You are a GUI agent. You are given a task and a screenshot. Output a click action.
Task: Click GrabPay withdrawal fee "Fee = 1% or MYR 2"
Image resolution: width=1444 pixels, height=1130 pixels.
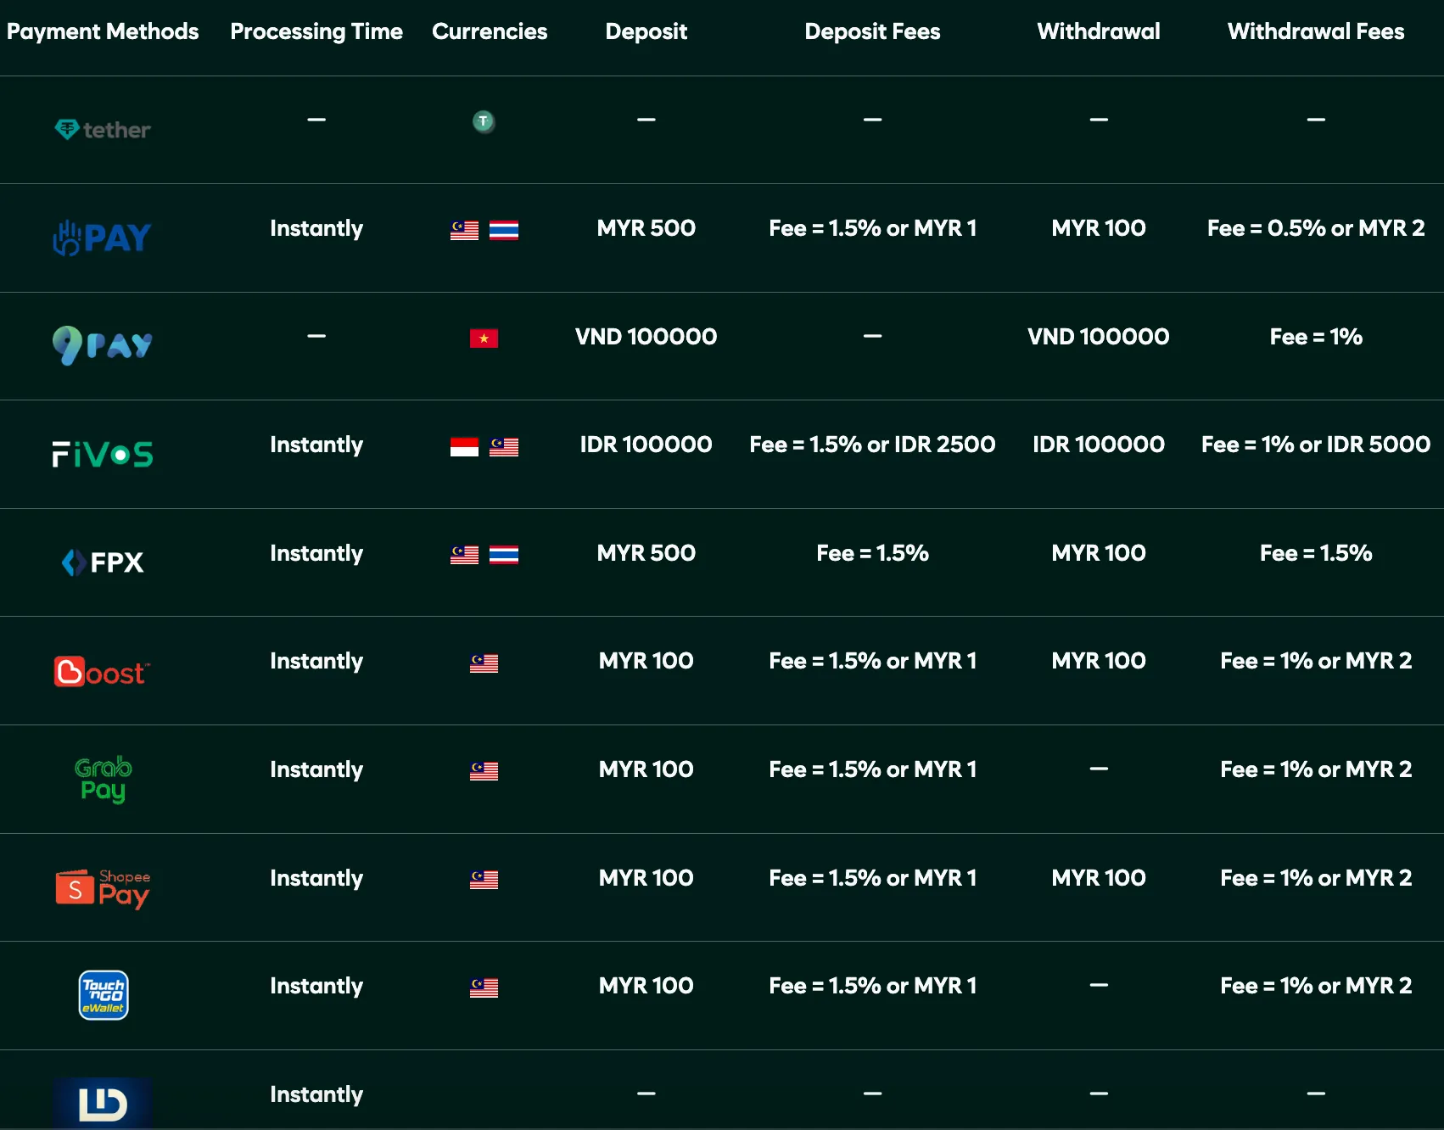point(1316,769)
